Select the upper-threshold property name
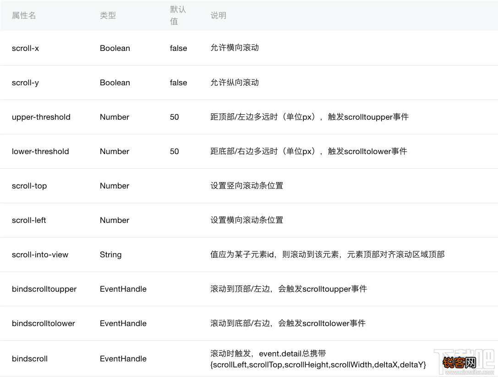The height and width of the screenshot is (377, 498). pyautogui.click(x=41, y=117)
